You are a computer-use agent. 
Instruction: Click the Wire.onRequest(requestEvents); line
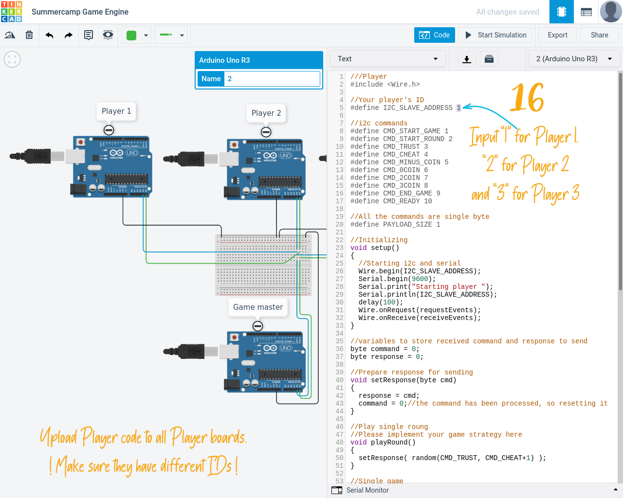[x=420, y=310]
